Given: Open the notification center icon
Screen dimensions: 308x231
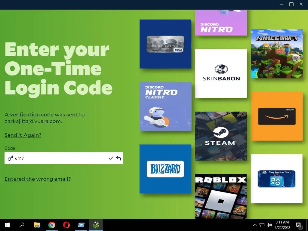Looking at the screenshot, I should (299, 225).
